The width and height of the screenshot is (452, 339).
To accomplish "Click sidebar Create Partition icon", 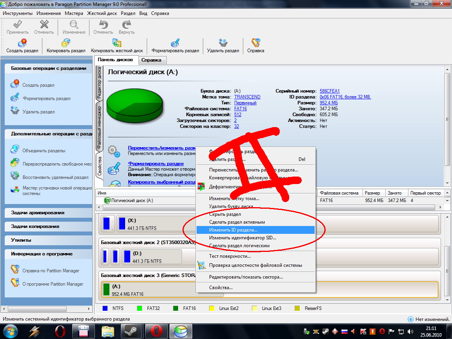I will (x=15, y=84).
